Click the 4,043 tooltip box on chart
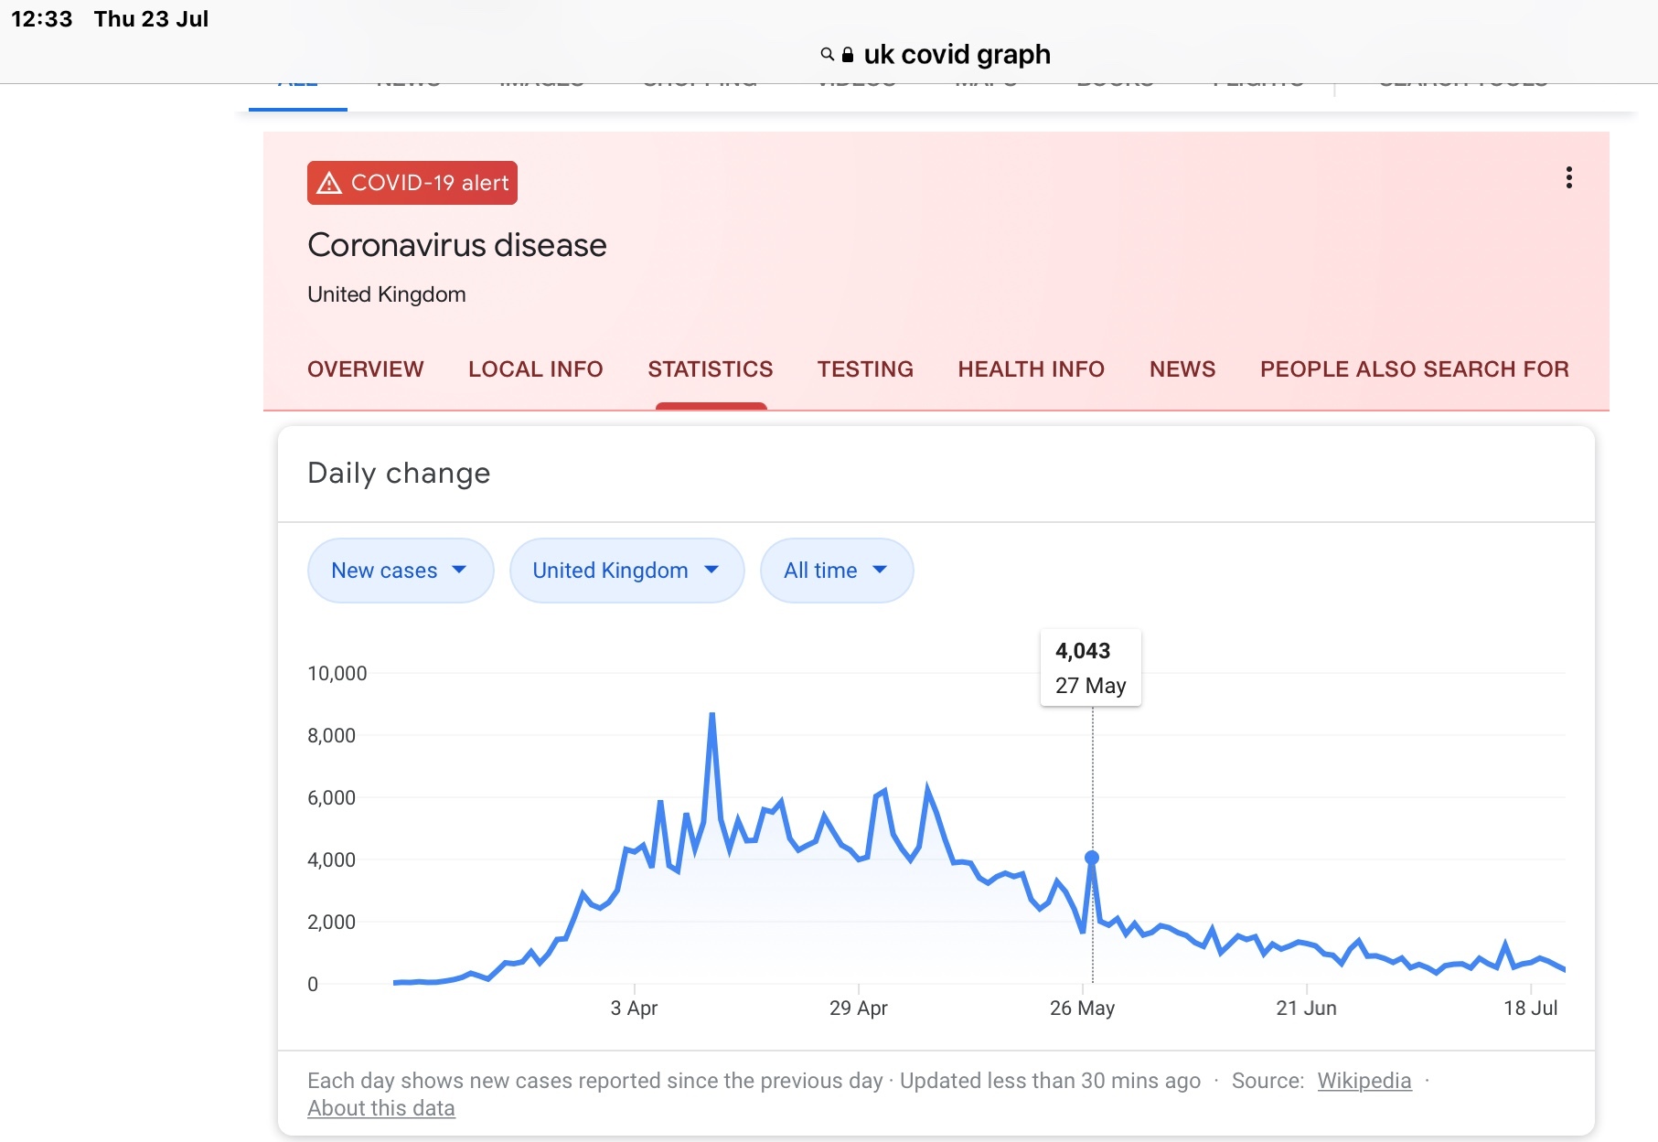Image resolution: width=1658 pixels, height=1142 pixels. point(1090,667)
